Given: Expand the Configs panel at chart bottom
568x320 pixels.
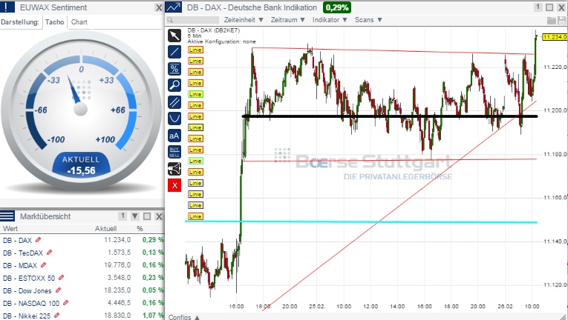Looking at the screenshot, I should point(184,317).
